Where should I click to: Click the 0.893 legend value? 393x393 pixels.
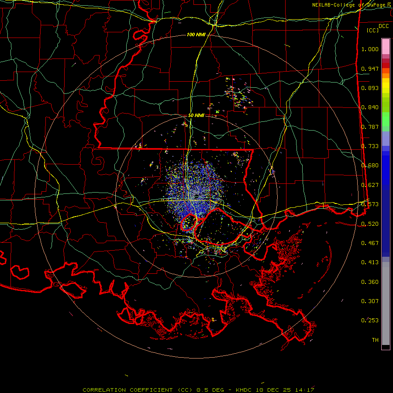(x=370, y=88)
